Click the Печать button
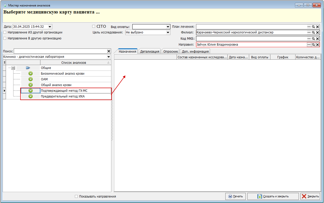Image resolution: width=324 pixels, height=203 pixels. [x=236, y=196]
